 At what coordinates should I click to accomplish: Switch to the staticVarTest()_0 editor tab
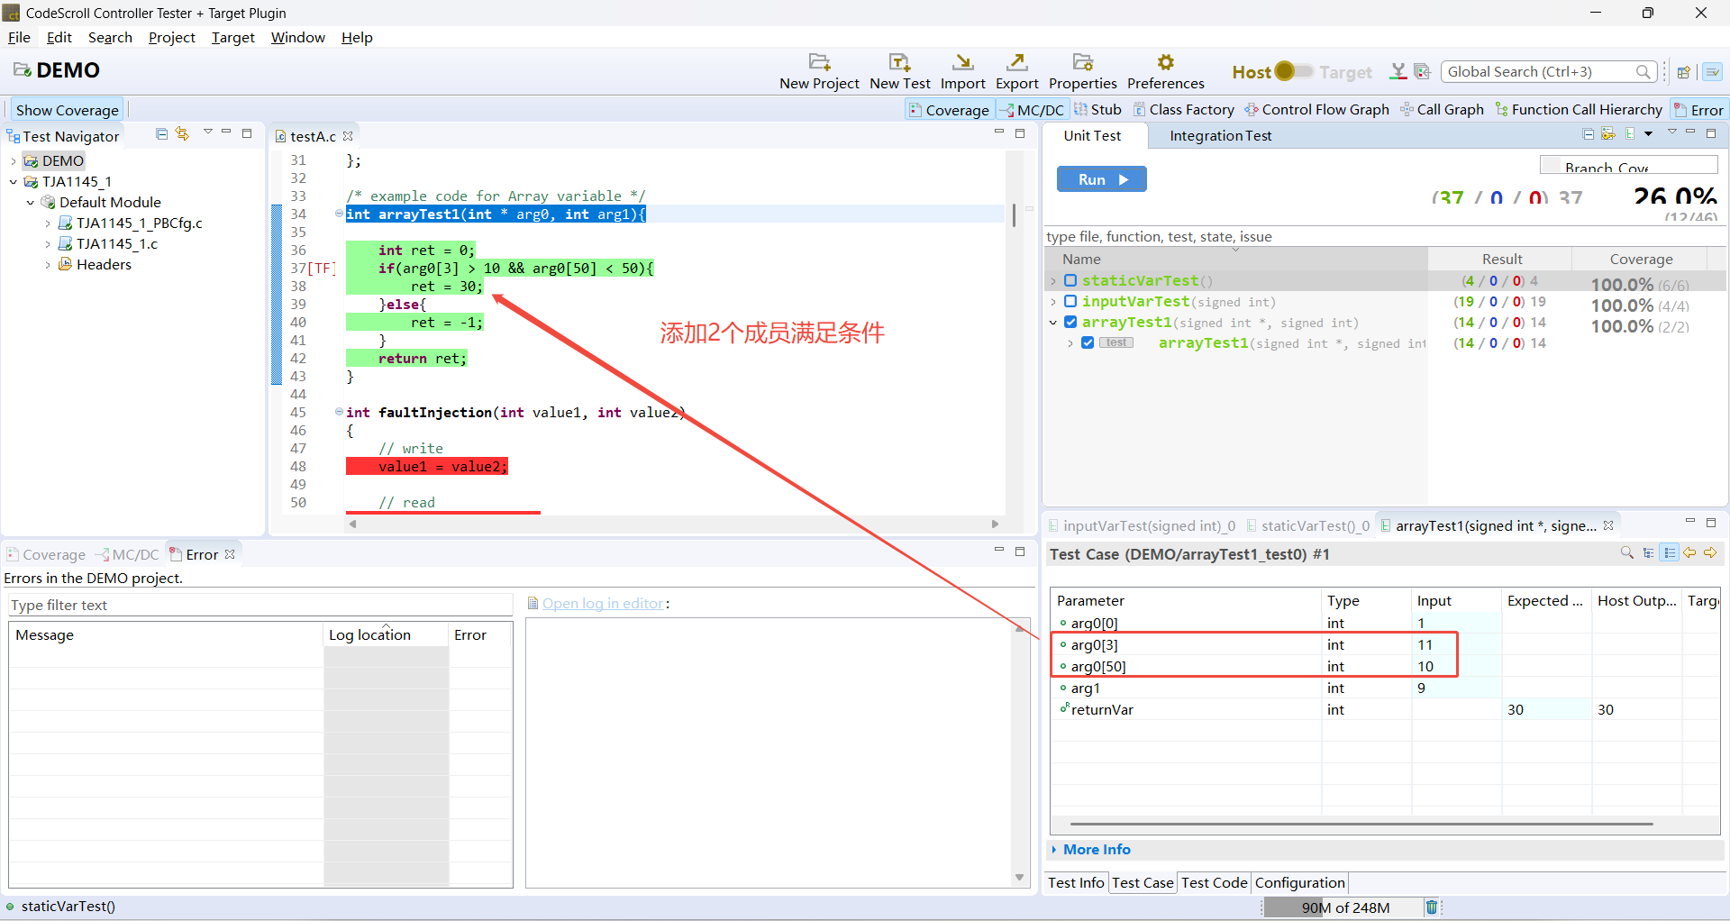point(1308,525)
